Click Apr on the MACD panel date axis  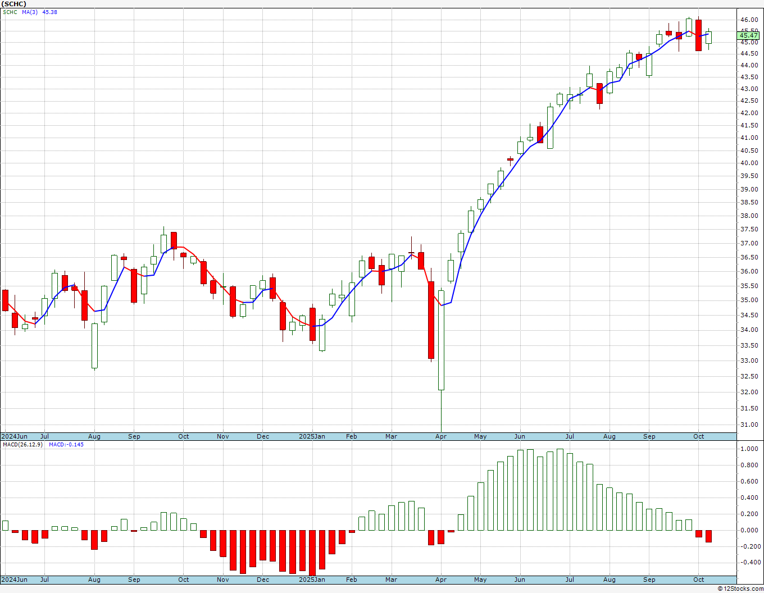tap(441, 580)
